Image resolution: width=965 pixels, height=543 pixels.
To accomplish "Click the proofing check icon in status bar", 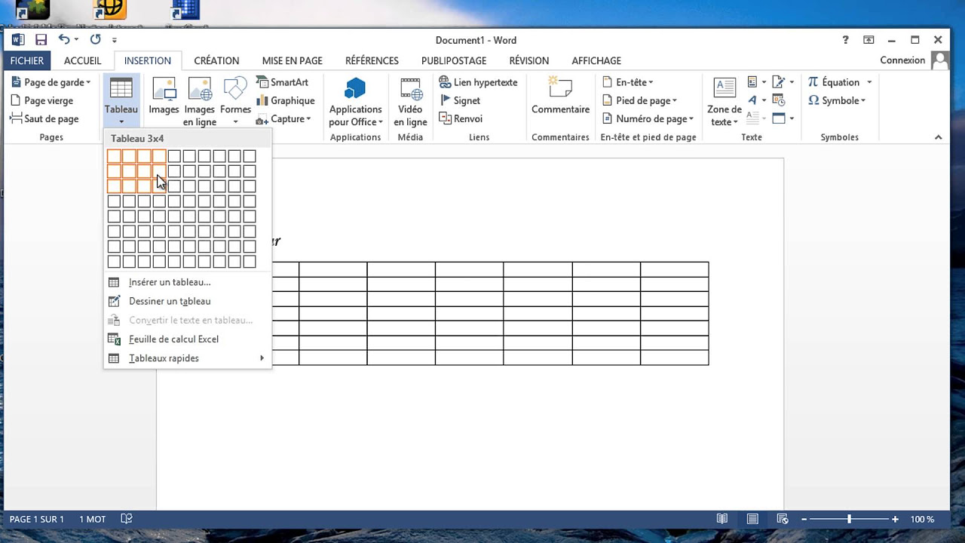I will click(127, 519).
